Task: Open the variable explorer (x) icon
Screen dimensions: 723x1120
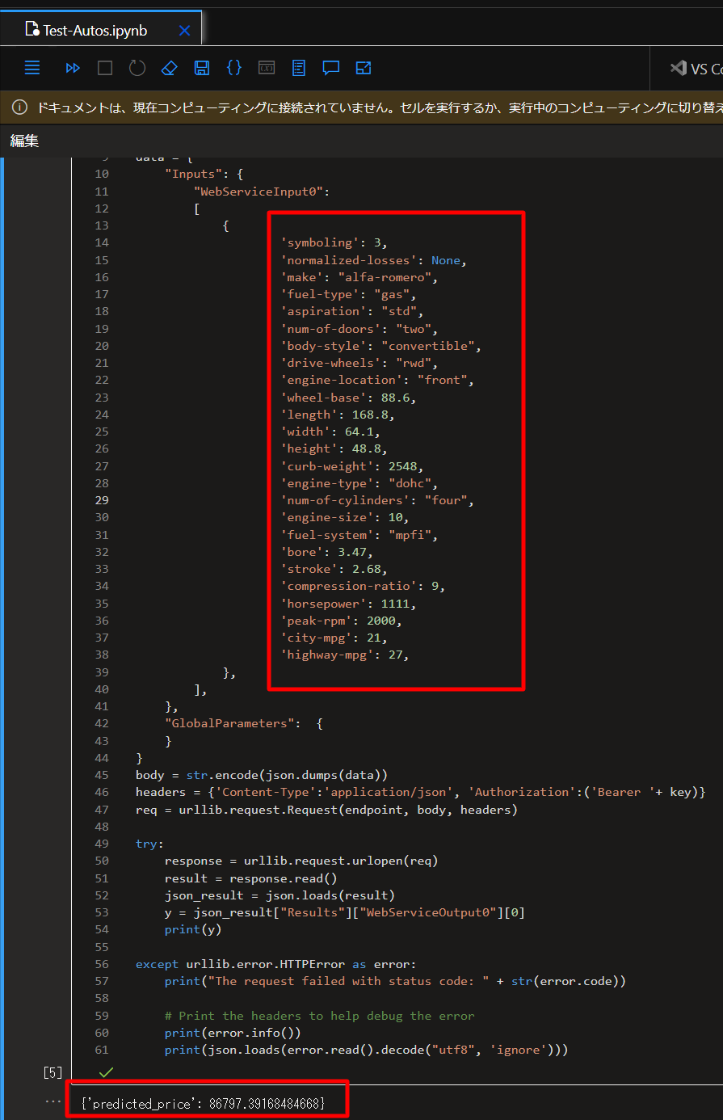Action: coord(267,68)
